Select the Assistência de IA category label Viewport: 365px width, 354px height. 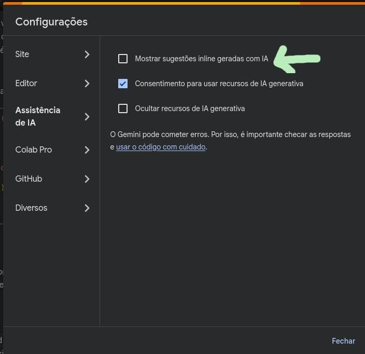point(38,117)
